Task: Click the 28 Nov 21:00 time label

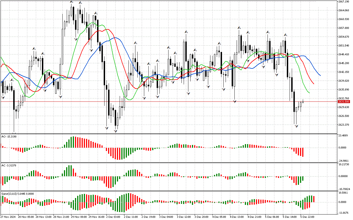Action: [x=61, y=217]
